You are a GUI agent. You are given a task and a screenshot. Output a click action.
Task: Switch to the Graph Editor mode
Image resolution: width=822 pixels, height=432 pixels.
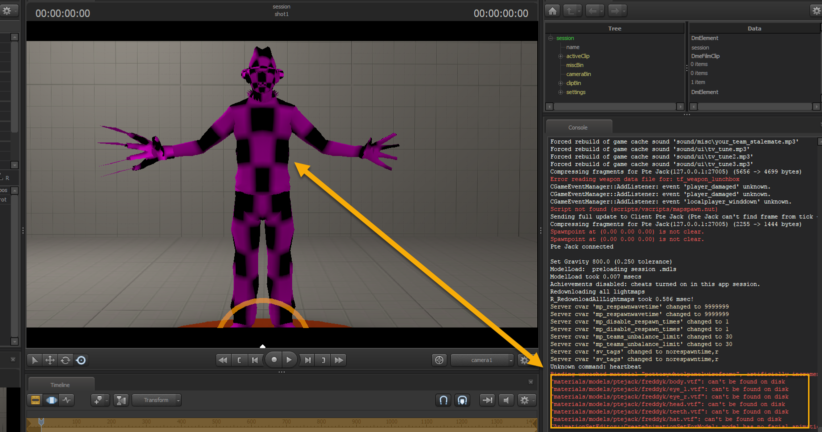point(67,400)
